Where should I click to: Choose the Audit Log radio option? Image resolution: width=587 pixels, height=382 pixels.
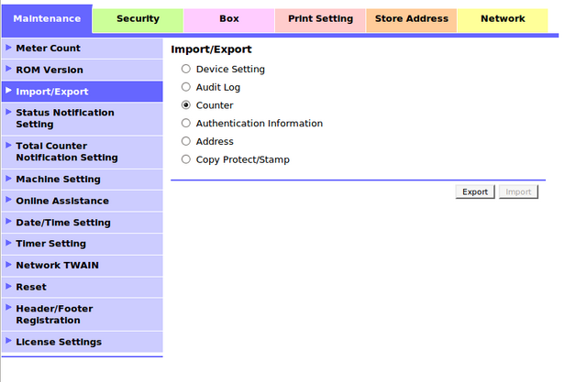[x=186, y=87]
